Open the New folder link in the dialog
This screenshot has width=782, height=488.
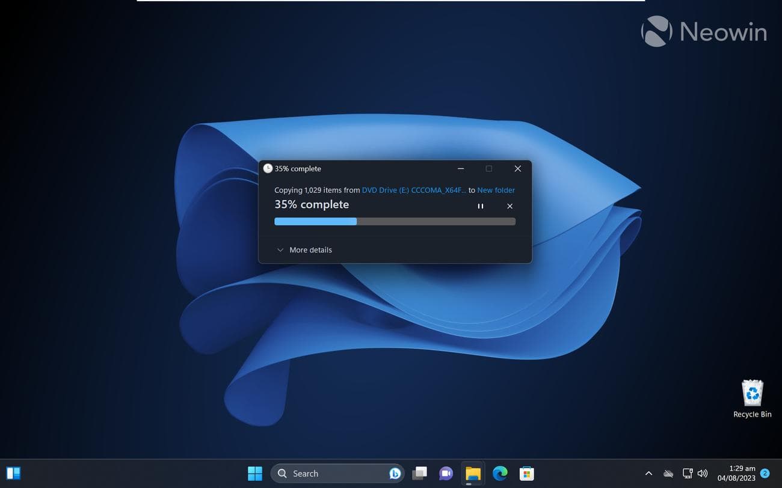click(496, 190)
